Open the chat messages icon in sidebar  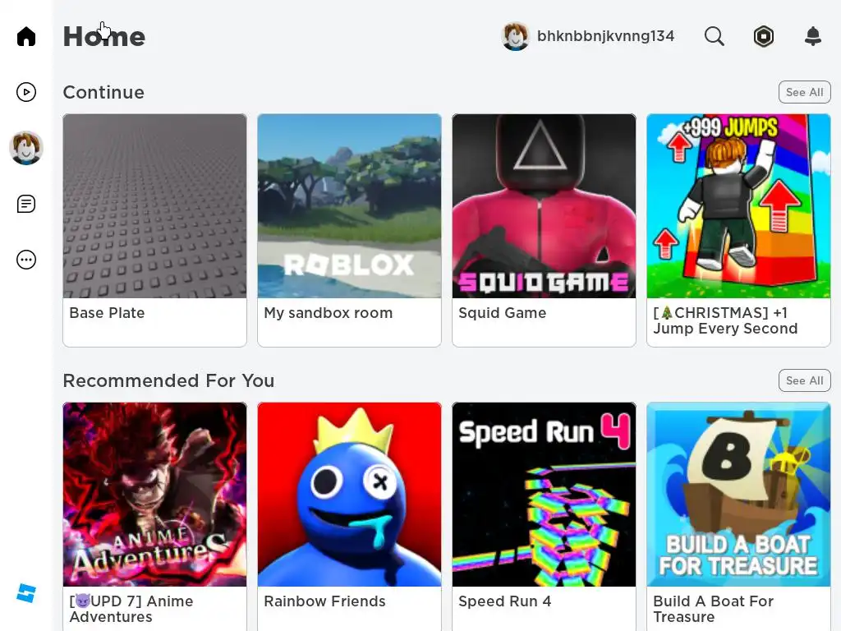[x=25, y=204]
